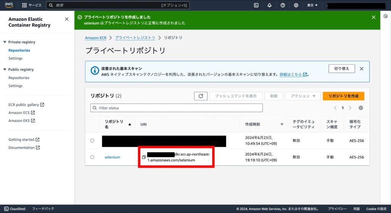Click the 詳細はこちら link
The height and width of the screenshot is (213, 391).
293,75
